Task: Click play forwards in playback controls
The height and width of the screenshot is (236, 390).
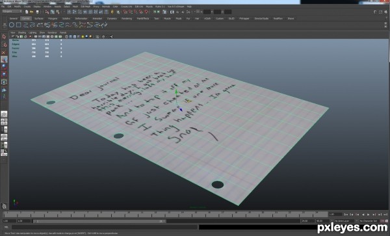Action: click(369, 215)
